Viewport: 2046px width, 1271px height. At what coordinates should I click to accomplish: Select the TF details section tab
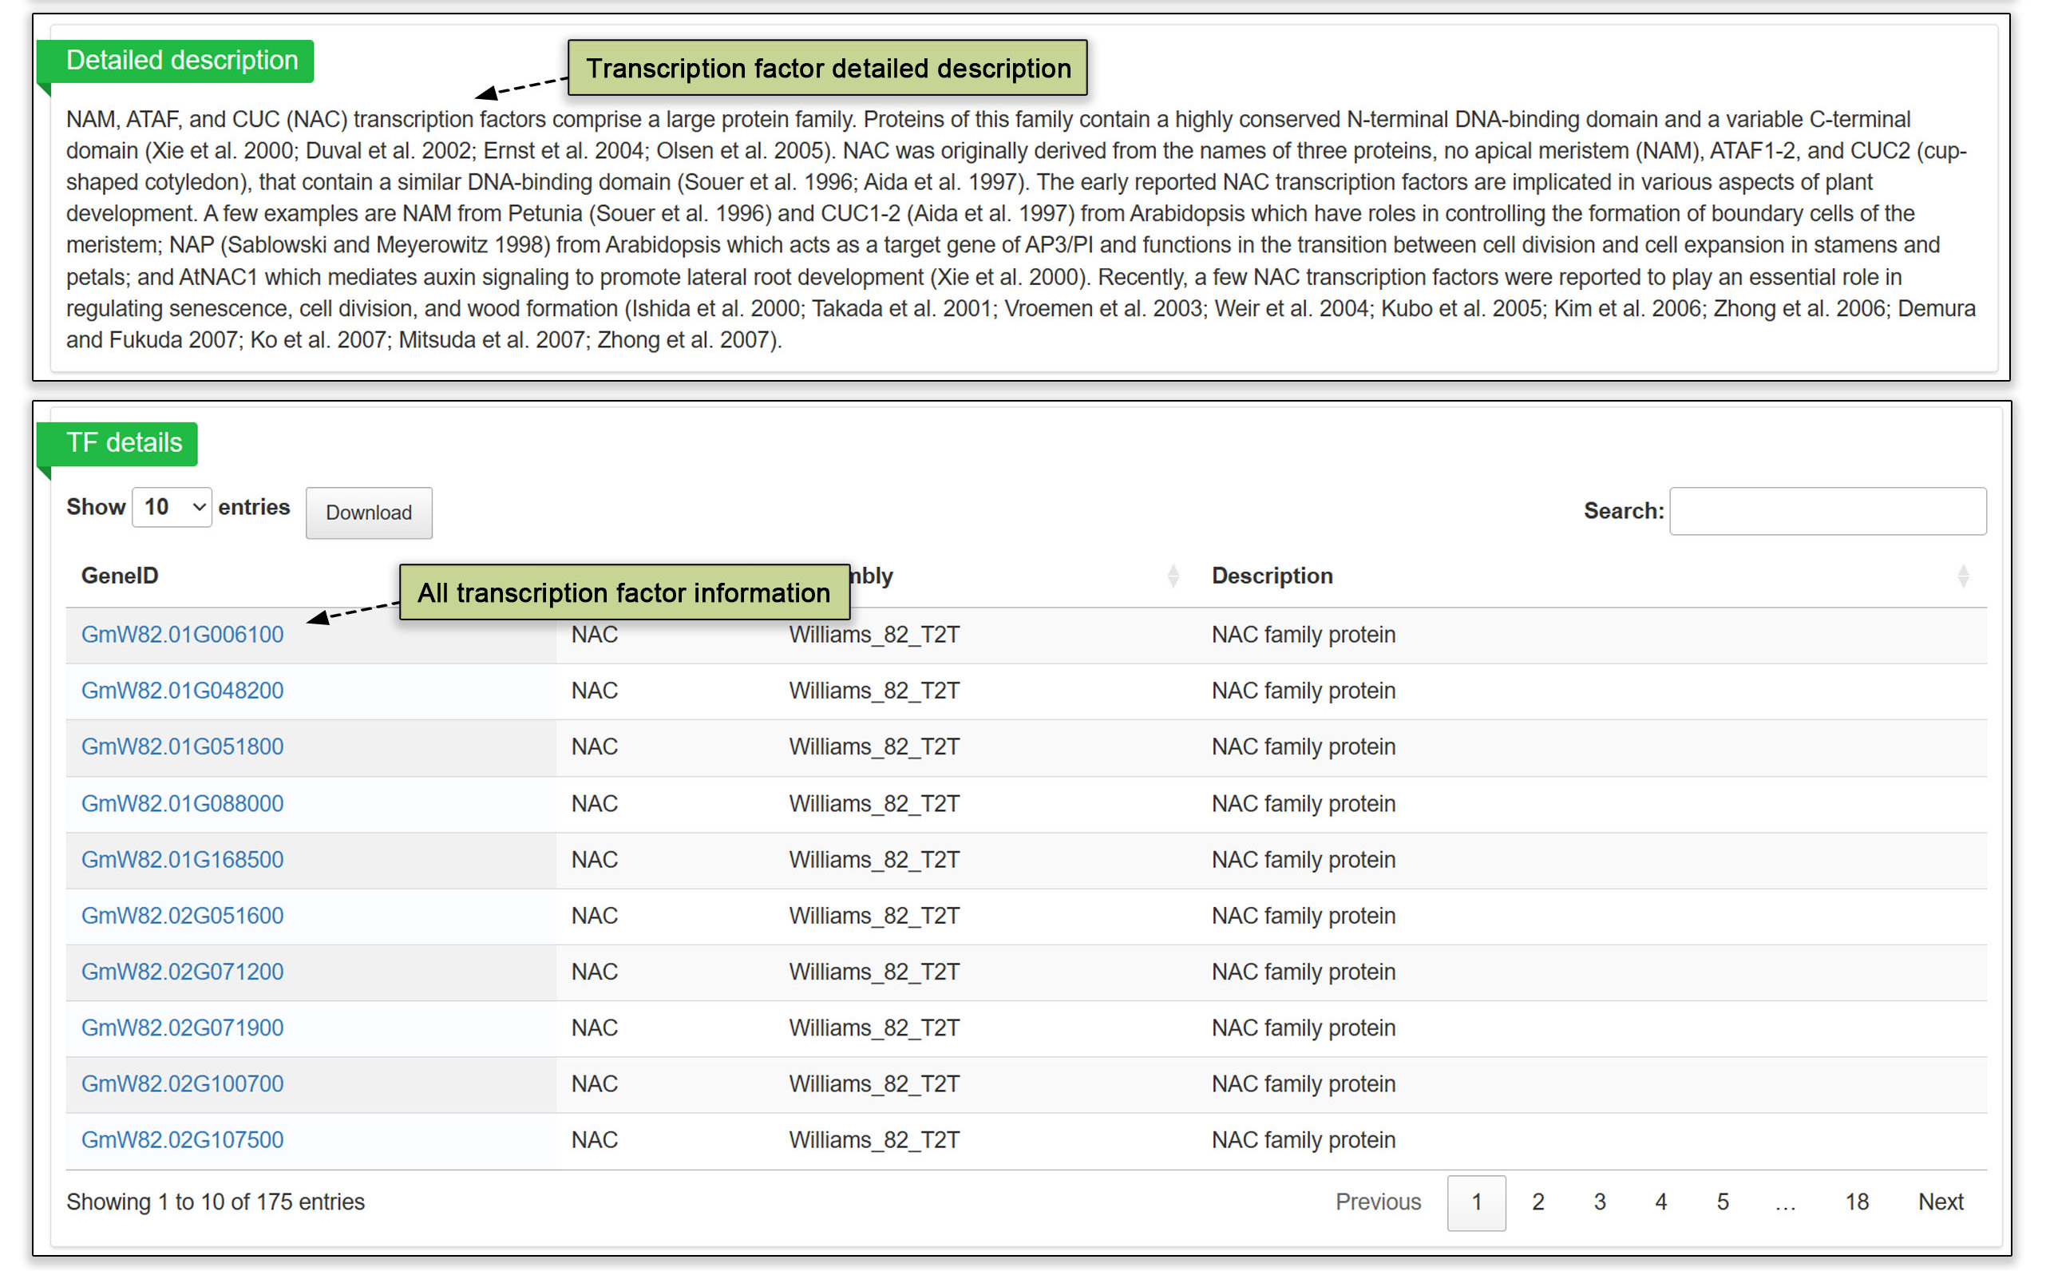pos(124,443)
